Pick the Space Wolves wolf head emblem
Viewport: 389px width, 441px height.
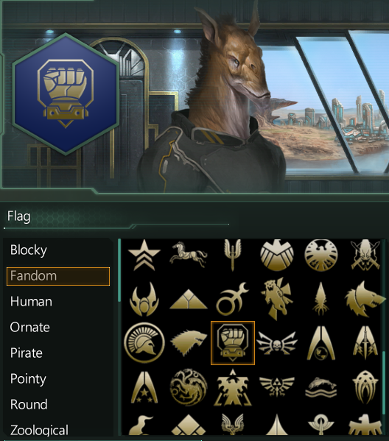[x=365, y=299]
